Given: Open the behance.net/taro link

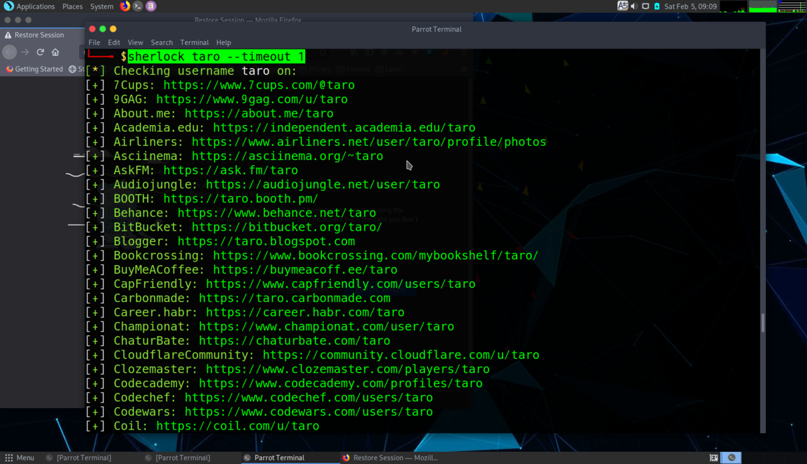Looking at the screenshot, I should tap(276, 213).
